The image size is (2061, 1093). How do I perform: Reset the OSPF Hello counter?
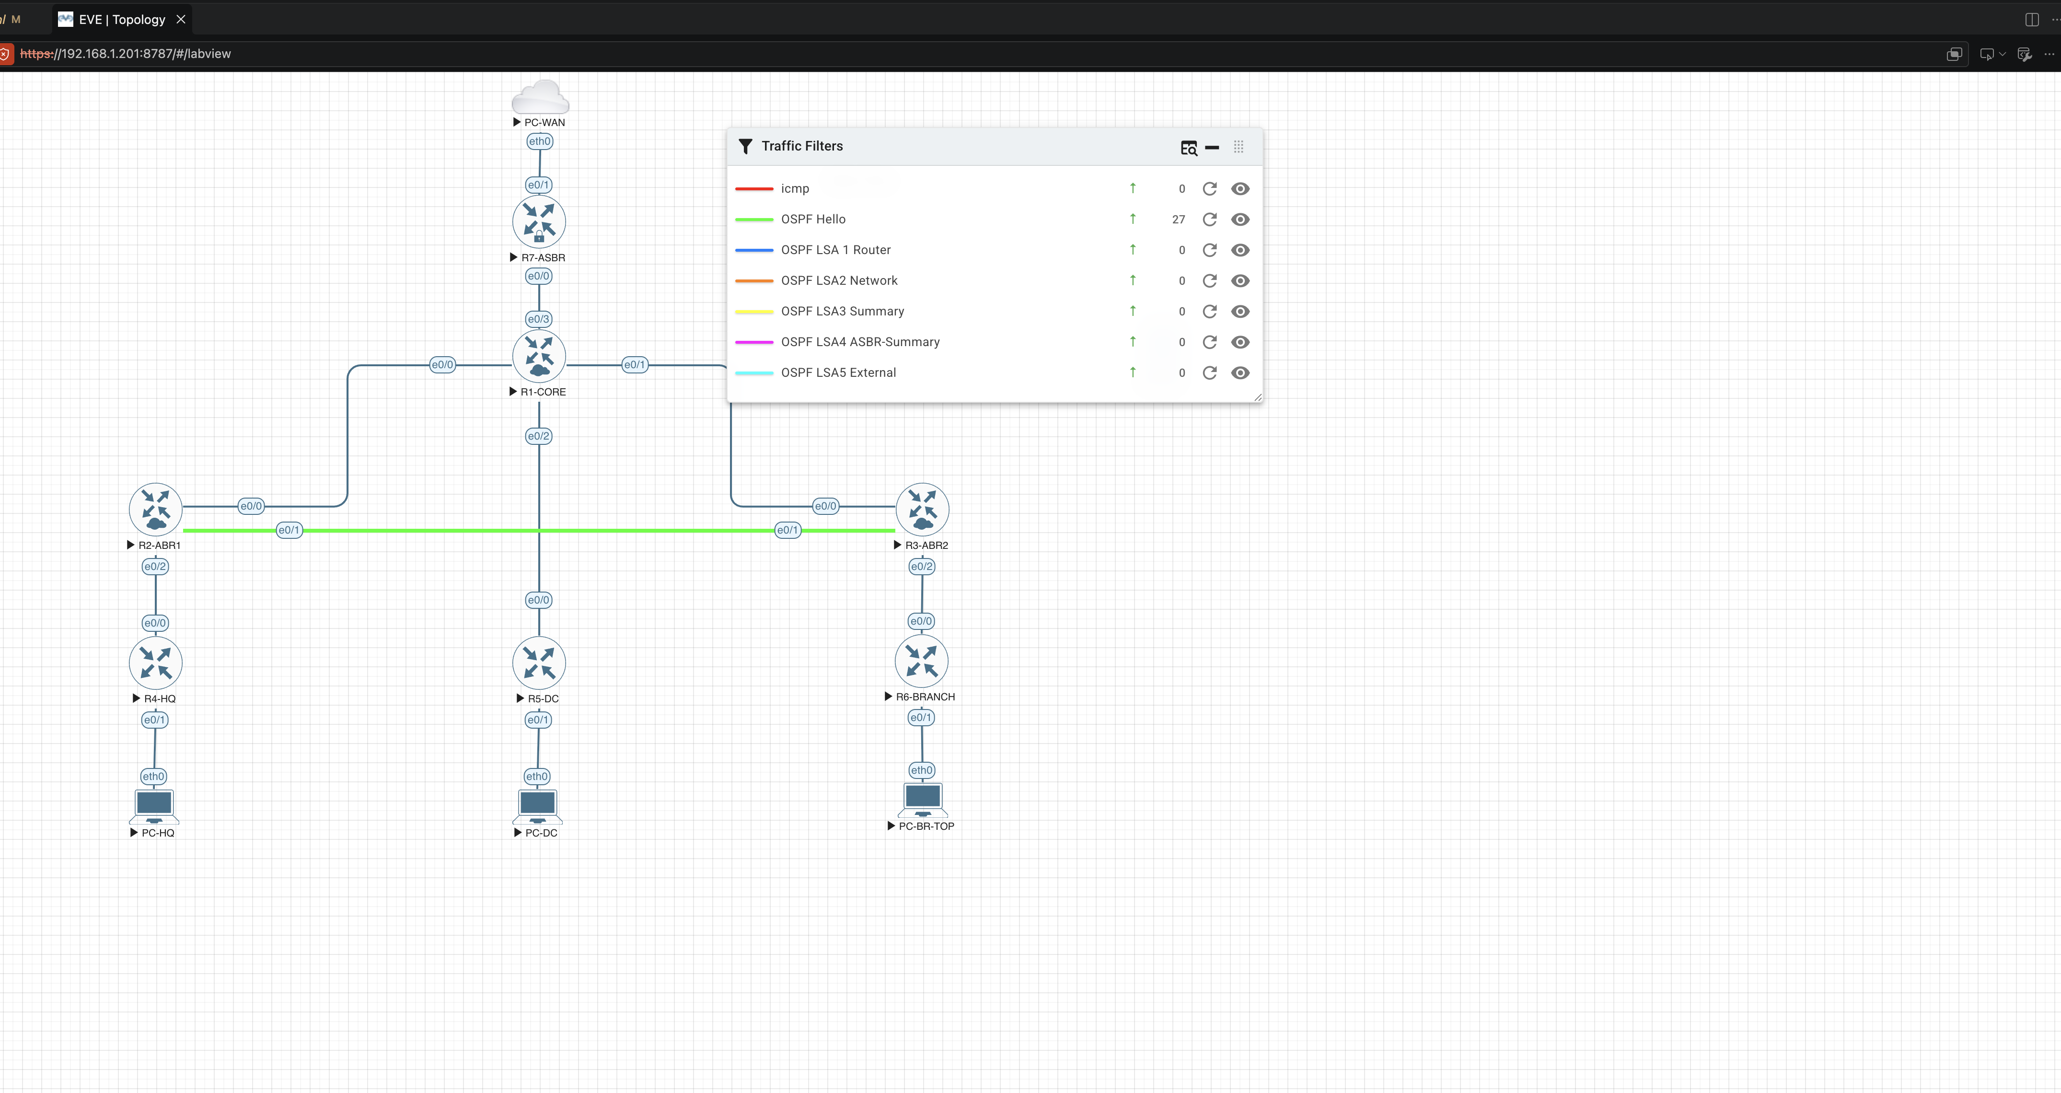1210,219
